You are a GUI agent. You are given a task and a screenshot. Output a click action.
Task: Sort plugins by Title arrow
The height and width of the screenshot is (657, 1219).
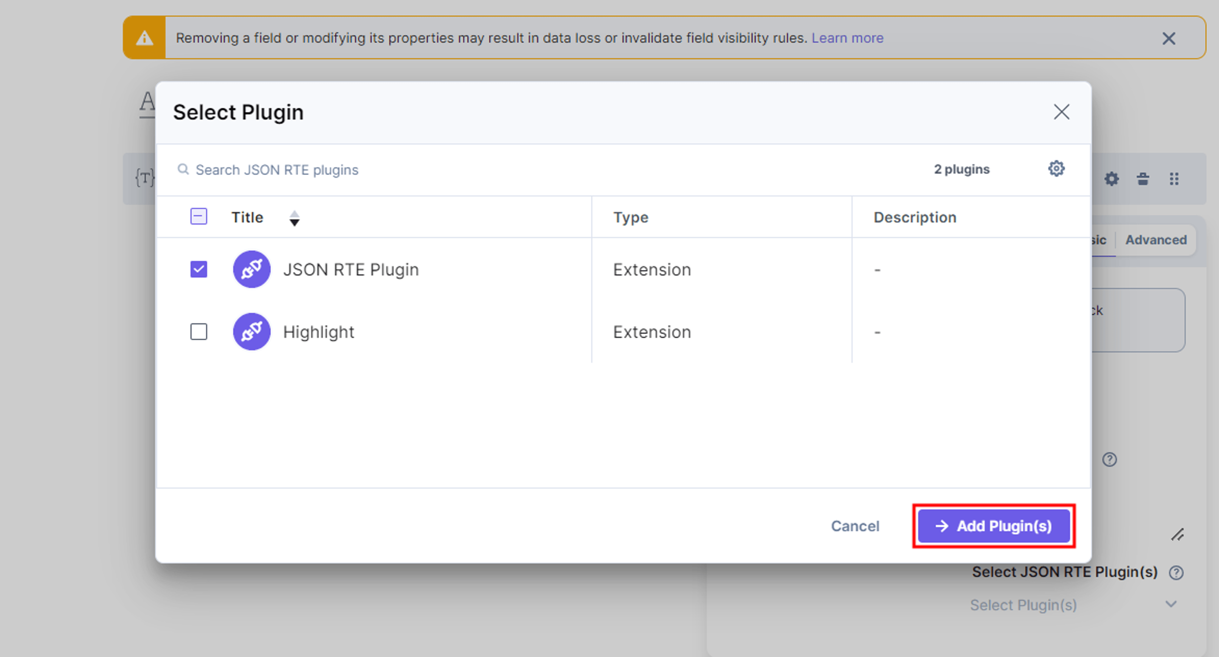click(294, 218)
